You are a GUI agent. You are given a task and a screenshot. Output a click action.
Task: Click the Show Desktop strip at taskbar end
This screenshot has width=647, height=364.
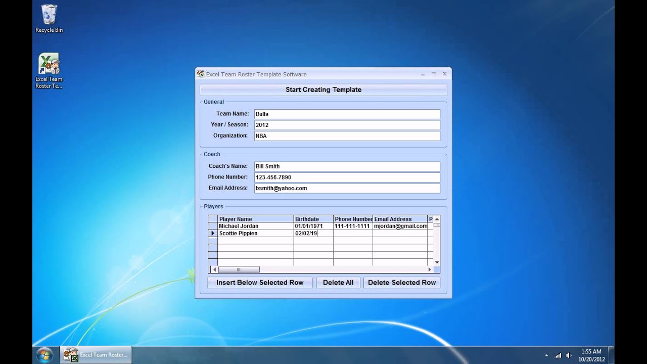[611, 355]
